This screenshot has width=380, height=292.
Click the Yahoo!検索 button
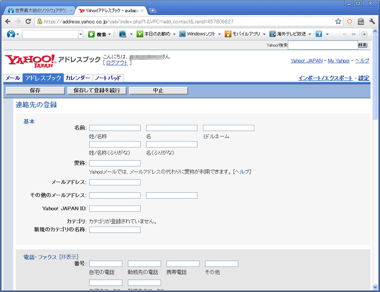click(363, 45)
